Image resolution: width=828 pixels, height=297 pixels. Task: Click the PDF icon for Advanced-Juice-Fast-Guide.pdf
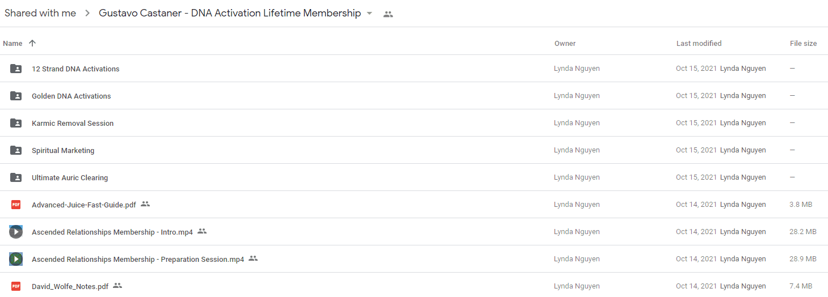click(x=16, y=205)
